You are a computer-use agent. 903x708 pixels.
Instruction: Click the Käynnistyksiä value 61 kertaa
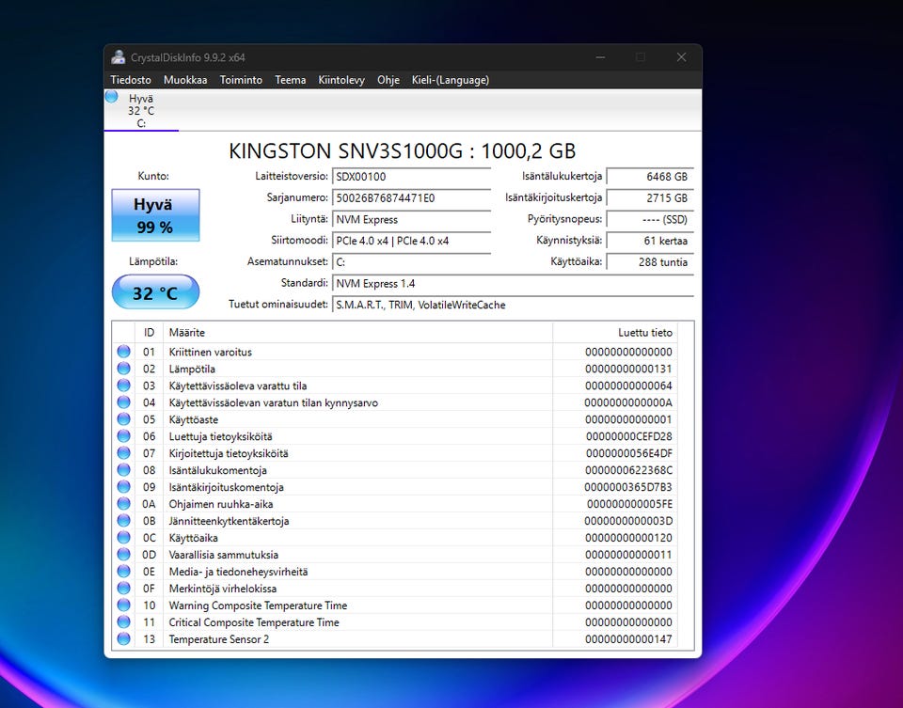650,241
